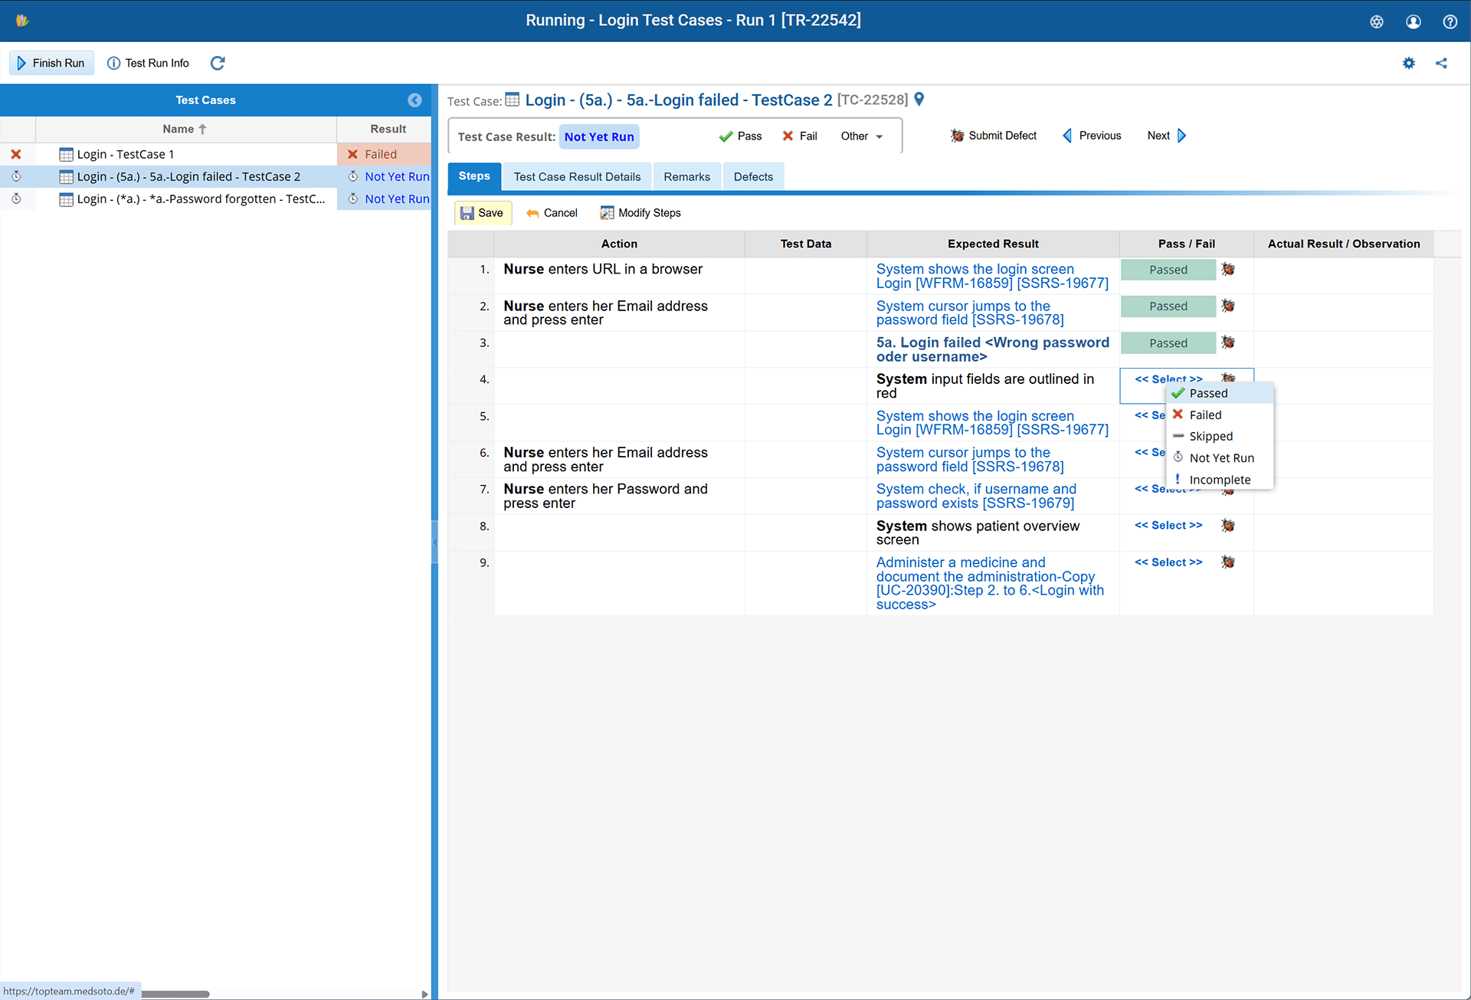Viewport: 1471px width, 1000px height.
Task: Open the Passed dropdown for step 3
Action: tap(1168, 343)
